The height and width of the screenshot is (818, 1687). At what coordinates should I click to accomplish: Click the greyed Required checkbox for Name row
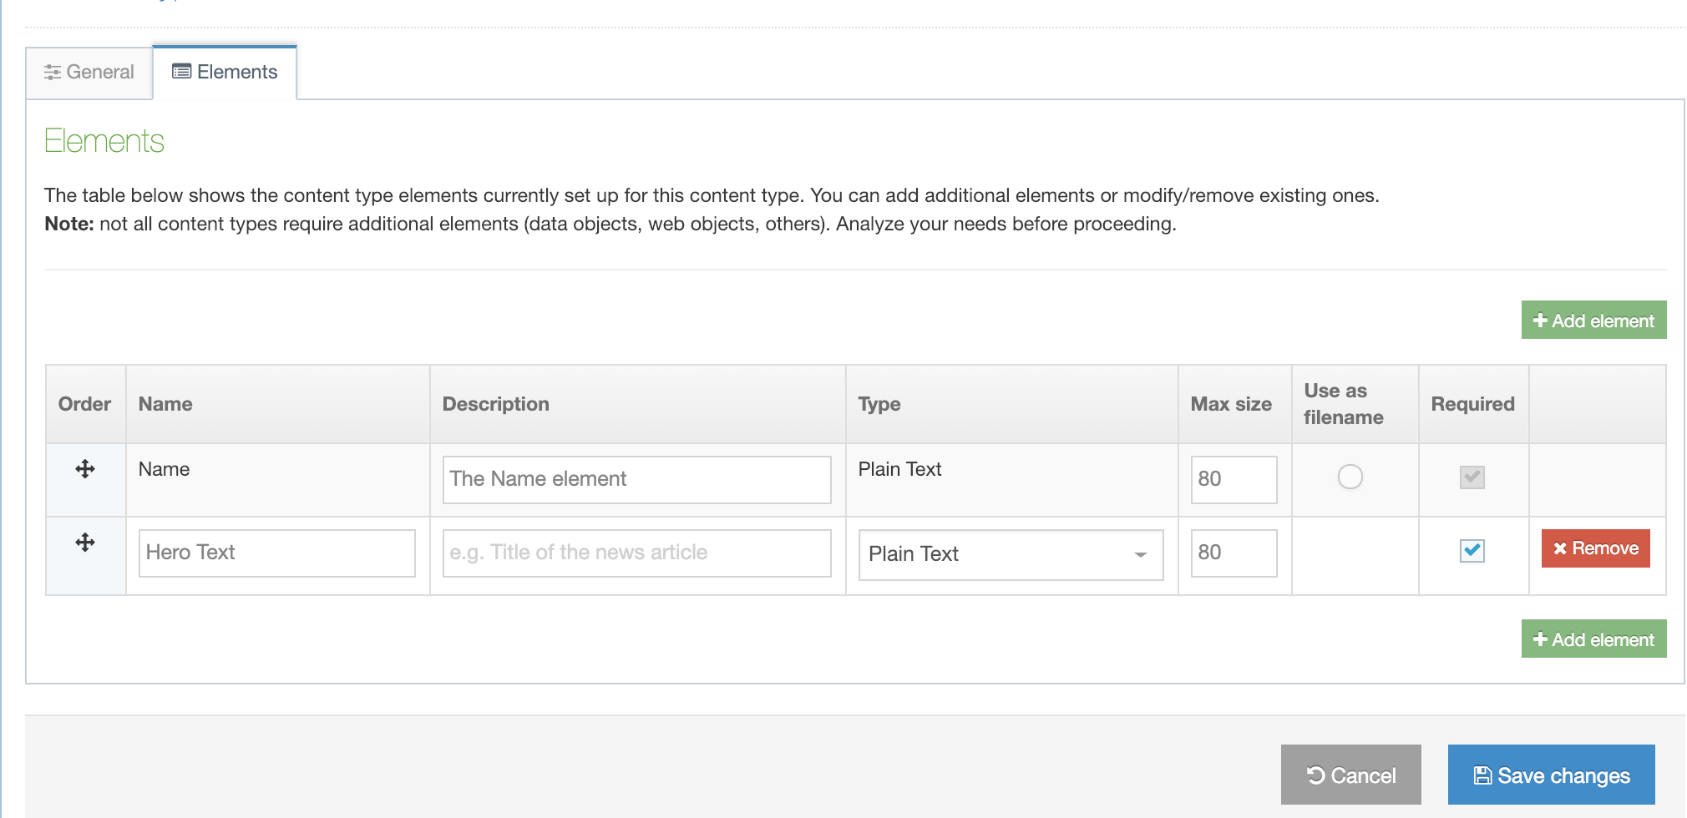[x=1472, y=477]
